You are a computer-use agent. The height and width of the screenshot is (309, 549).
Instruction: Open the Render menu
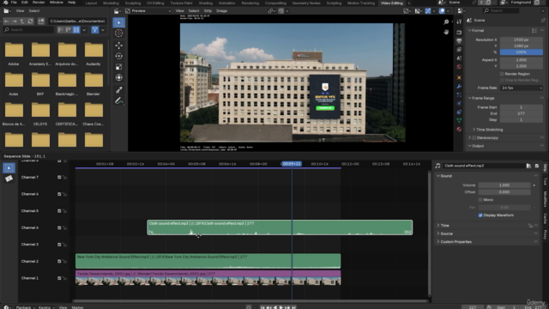[x=39, y=3]
